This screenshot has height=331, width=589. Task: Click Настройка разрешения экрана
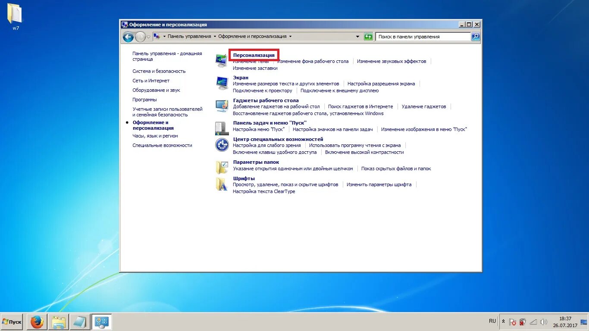point(381,84)
